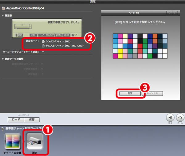
Task: Click the 光学幾何条件 question mark value
Action: [x=42, y=69]
